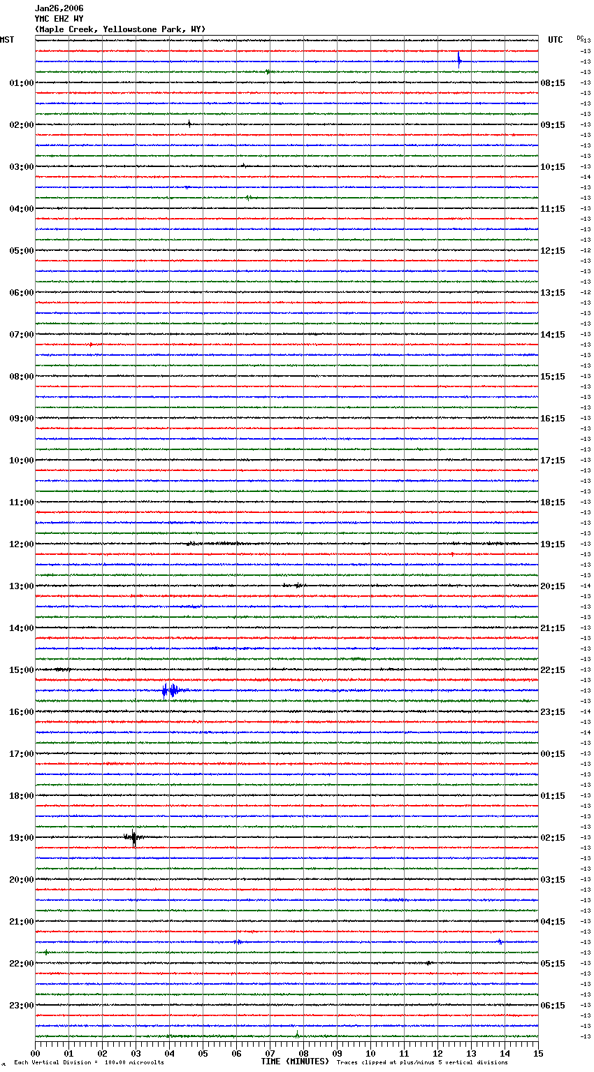Click the traces clipped footnote text

pyautogui.click(x=422, y=1063)
